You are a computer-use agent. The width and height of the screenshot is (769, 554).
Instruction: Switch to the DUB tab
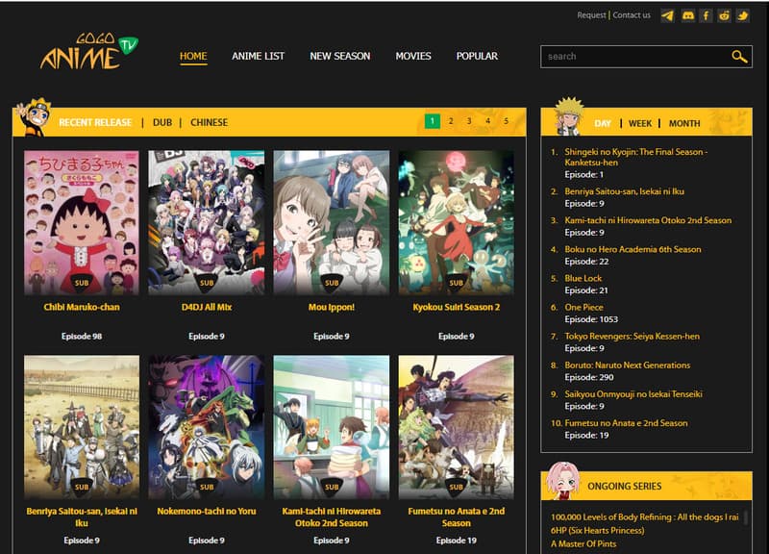(162, 122)
